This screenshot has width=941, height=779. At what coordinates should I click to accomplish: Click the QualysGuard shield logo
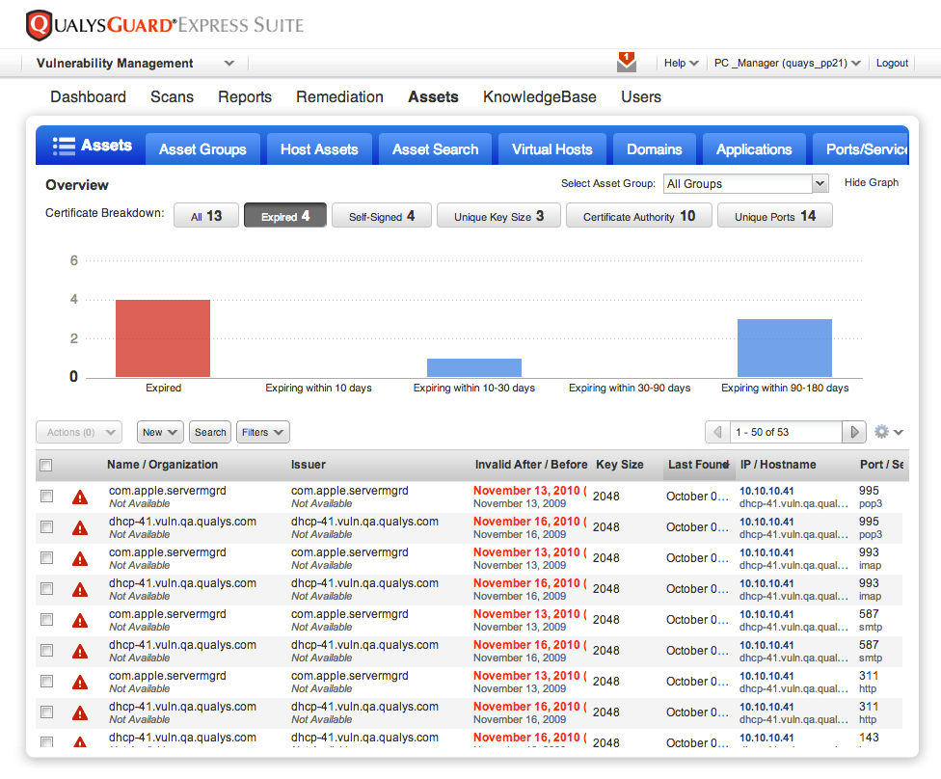[39, 25]
